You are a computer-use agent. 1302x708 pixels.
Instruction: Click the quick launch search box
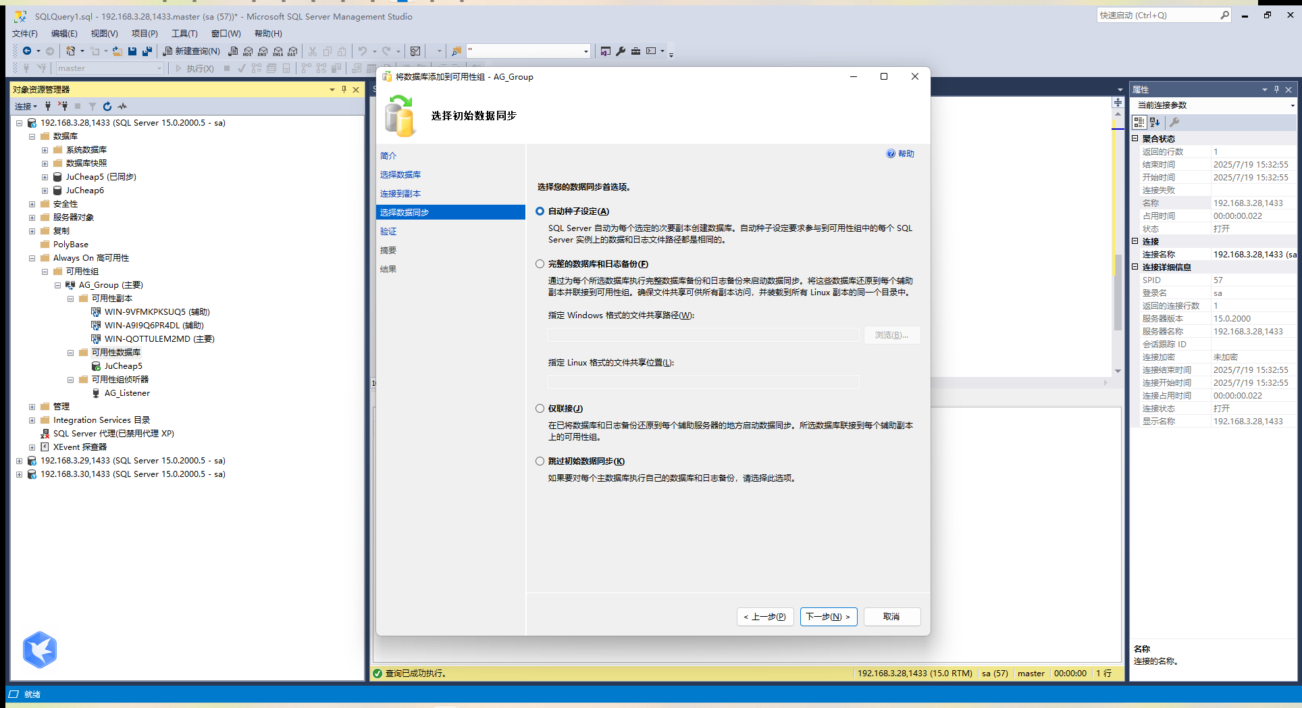1164,15
